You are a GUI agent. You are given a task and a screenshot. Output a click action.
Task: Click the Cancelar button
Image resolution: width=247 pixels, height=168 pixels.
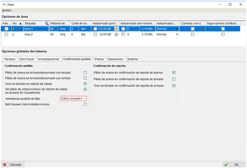tap(13, 165)
